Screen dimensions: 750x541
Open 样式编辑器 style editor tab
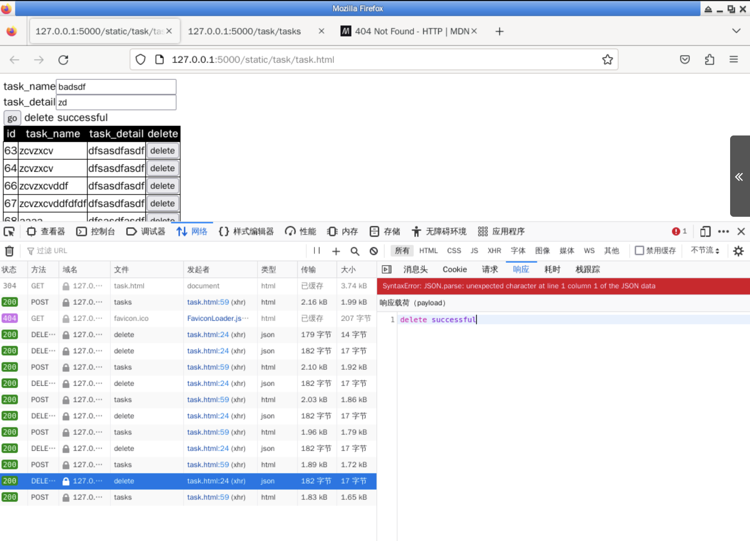tap(246, 232)
